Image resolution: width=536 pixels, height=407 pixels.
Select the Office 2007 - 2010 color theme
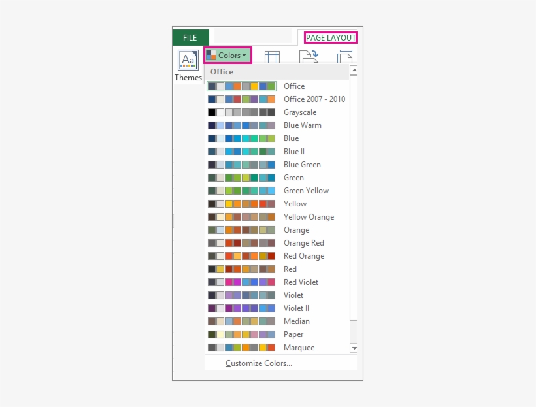(278, 99)
